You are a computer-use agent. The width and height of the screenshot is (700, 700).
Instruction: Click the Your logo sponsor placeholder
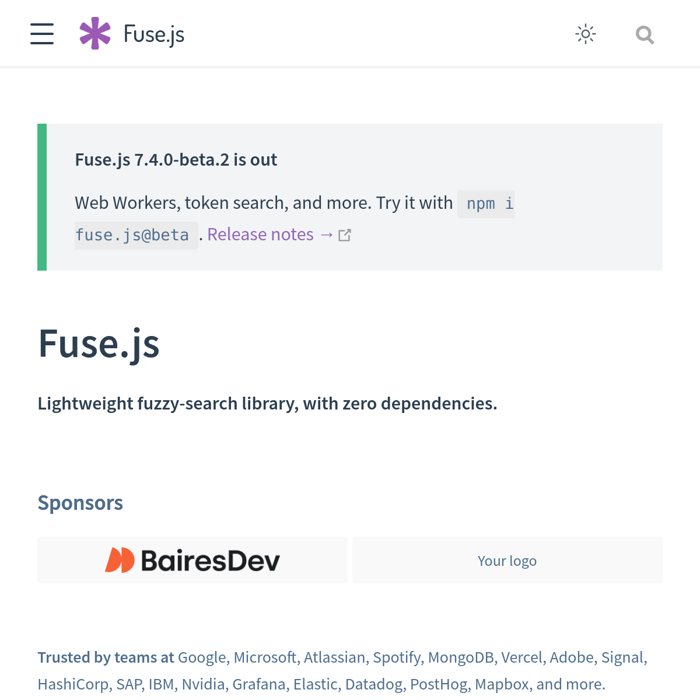tap(507, 560)
